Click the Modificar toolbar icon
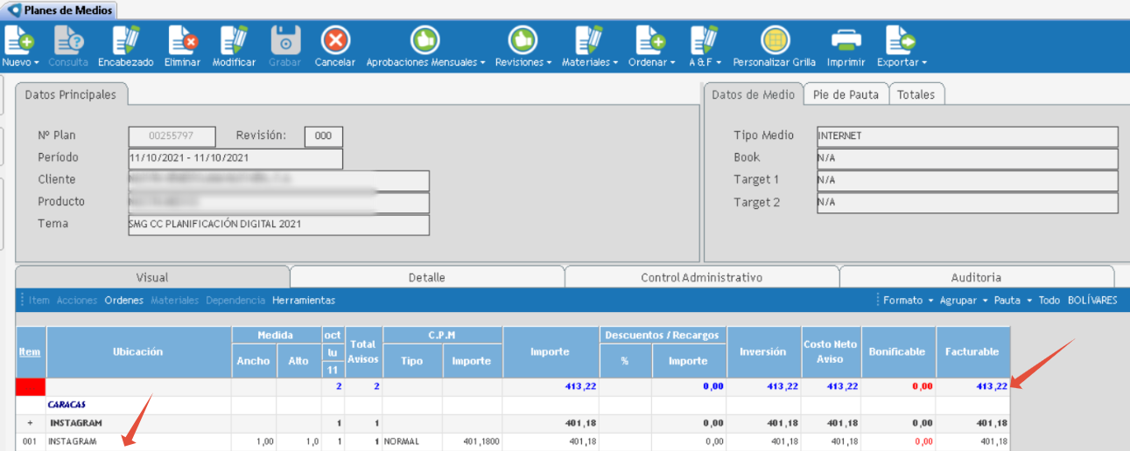The image size is (1130, 451). pos(234,40)
